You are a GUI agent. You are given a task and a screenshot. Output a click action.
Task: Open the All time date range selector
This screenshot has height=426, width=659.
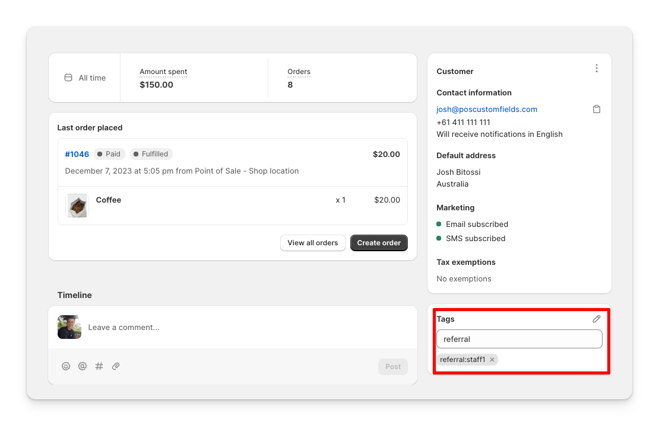pyautogui.click(x=91, y=78)
